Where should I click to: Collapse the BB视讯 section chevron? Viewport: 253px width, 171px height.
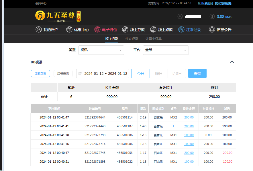click(x=232, y=62)
